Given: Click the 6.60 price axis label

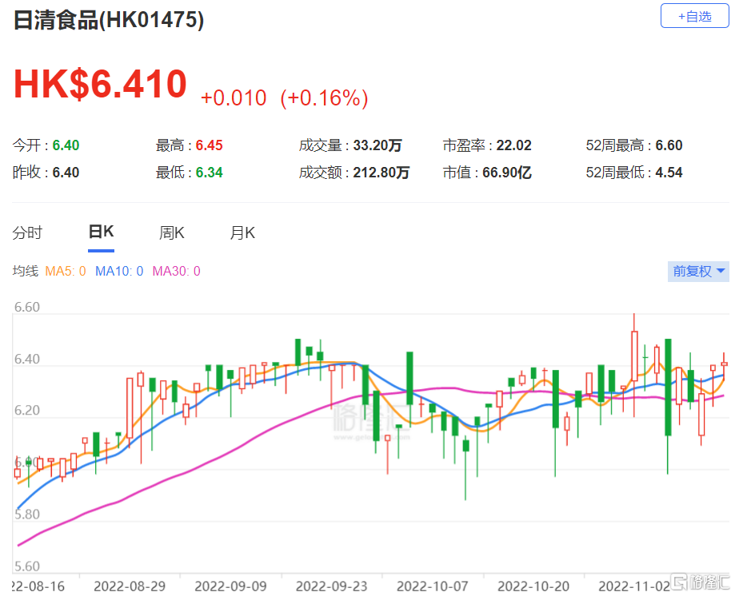Looking at the screenshot, I should click(x=26, y=307).
